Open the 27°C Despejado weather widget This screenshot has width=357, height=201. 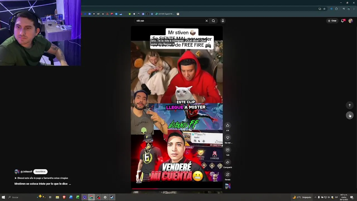pyautogui.click(x=302, y=197)
